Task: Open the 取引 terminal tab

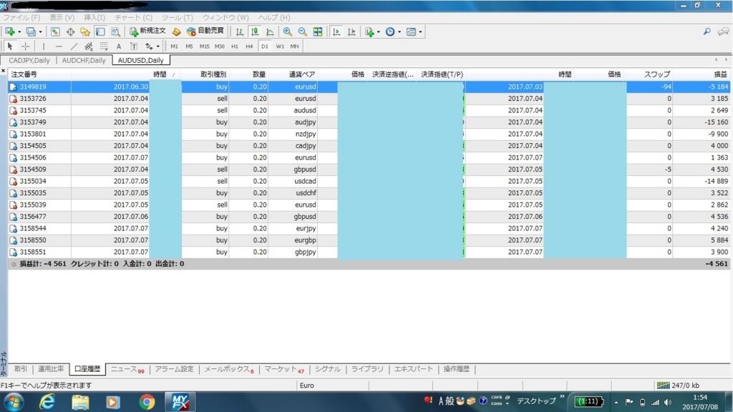Action: click(21, 369)
